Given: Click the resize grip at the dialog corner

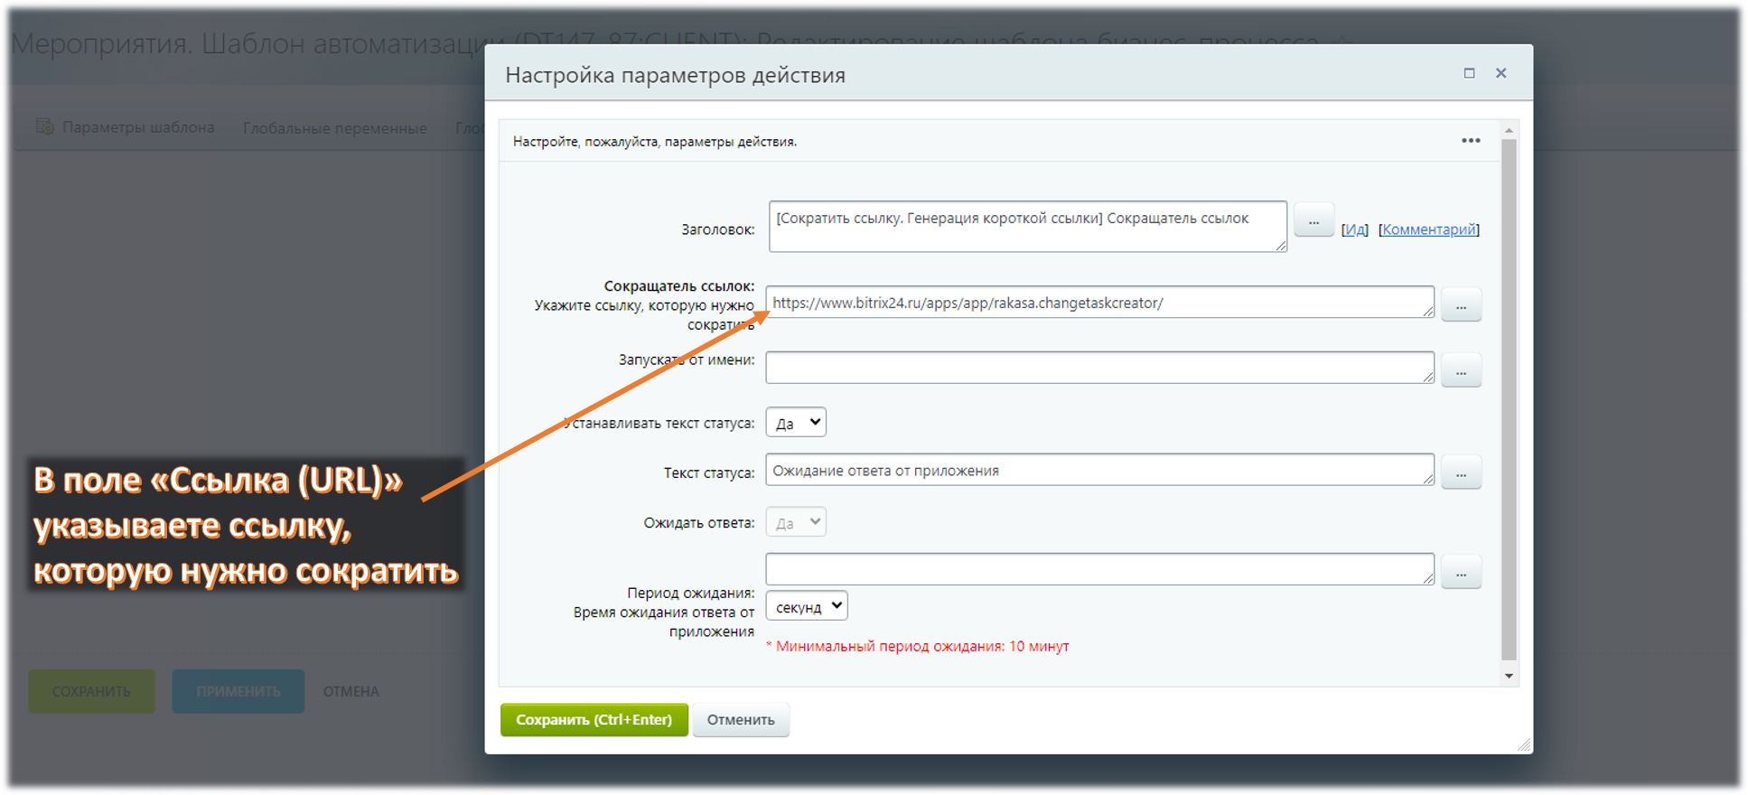Looking at the screenshot, I should 1524,744.
